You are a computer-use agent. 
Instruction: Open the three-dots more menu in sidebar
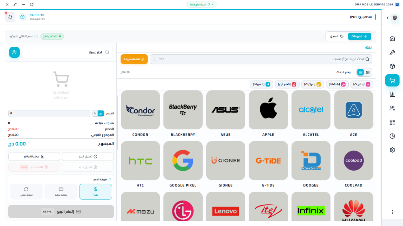coord(392,212)
